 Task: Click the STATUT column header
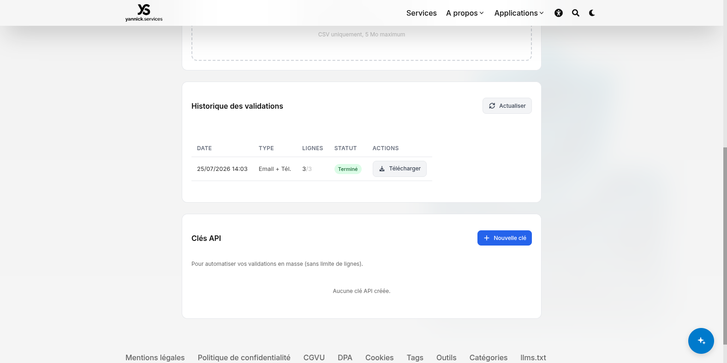346,148
